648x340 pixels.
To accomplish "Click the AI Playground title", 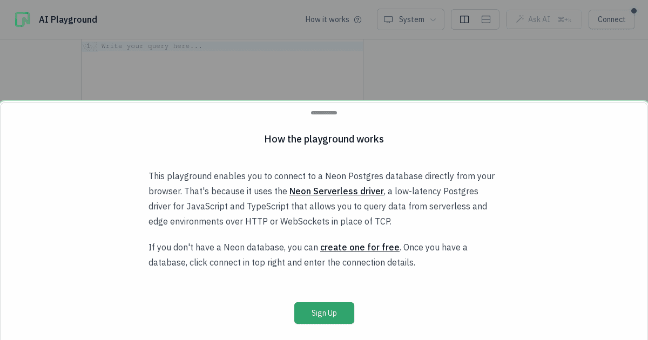I will pos(68,19).
